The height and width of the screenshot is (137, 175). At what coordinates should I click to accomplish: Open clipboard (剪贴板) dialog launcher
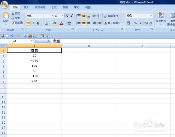coord(22,30)
